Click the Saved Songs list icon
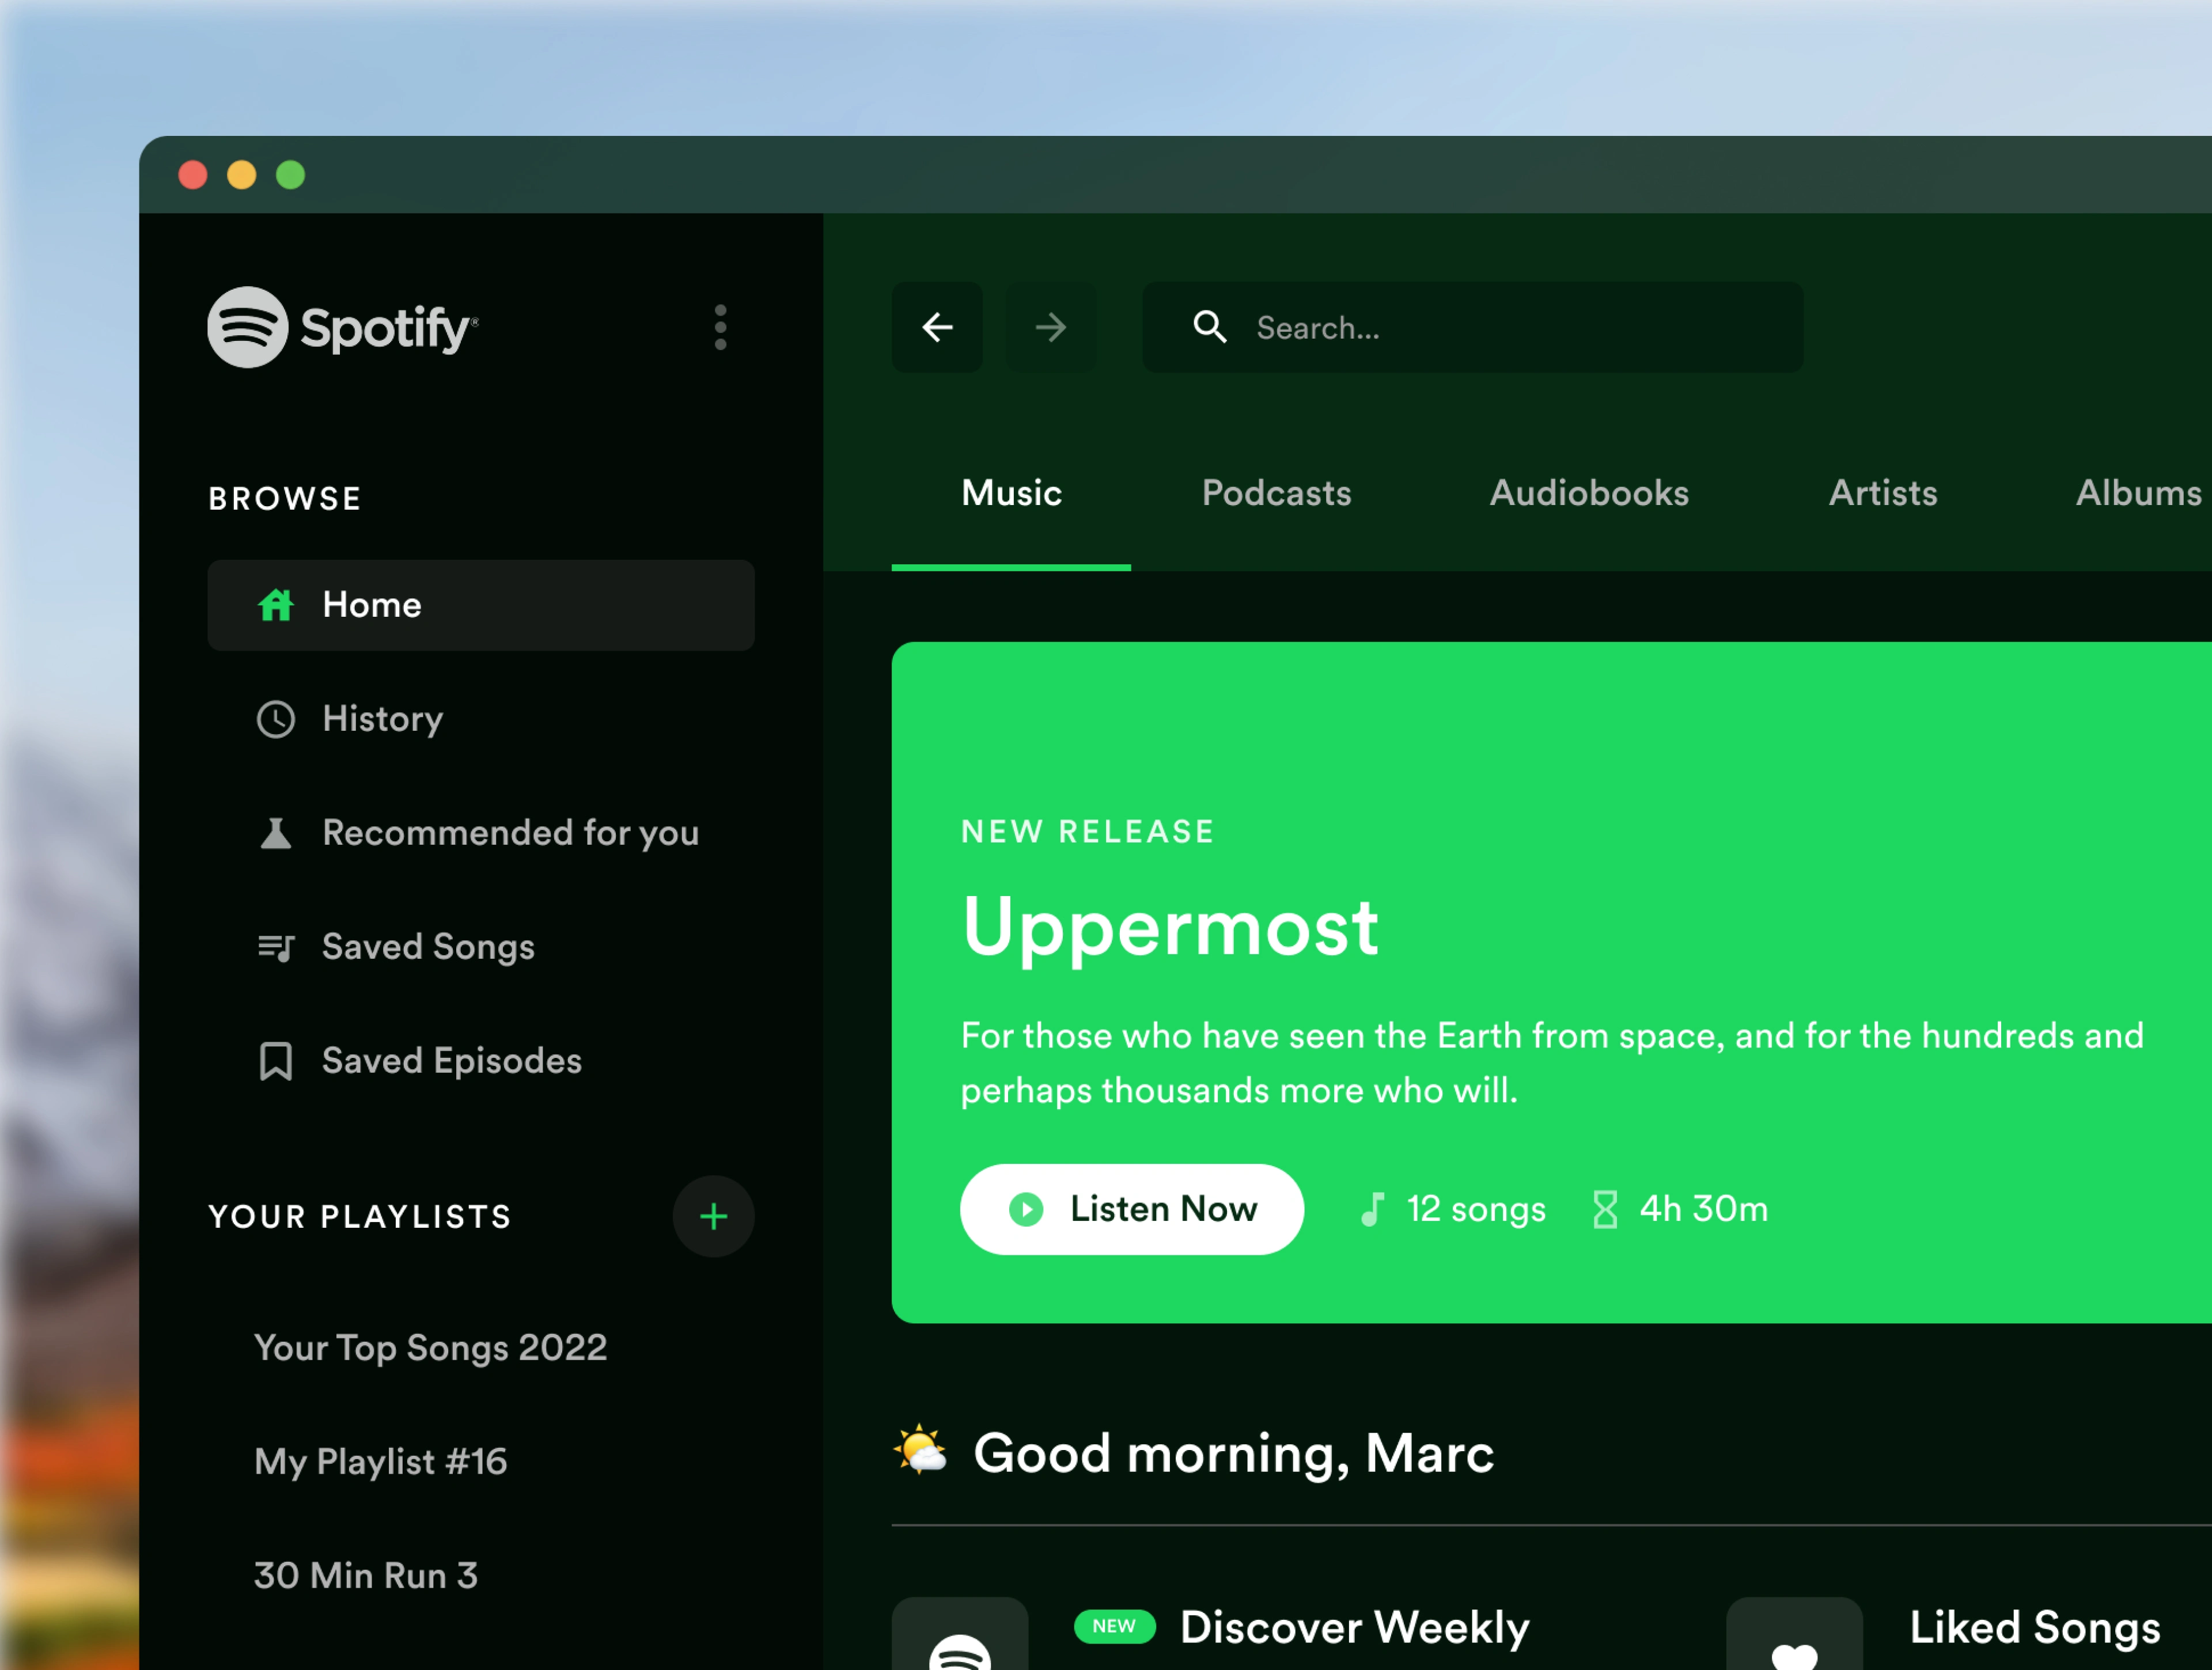 276,947
